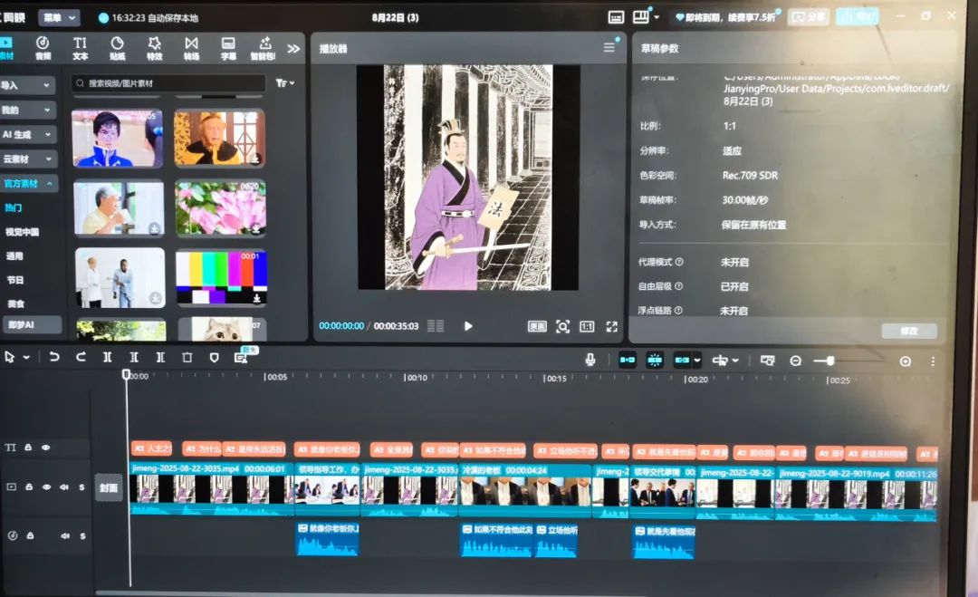Click the 原画 original-quality button in player
978x597 pixels.
coord(537,326)
